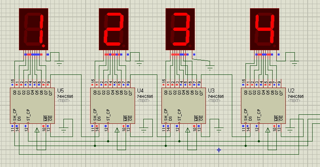Image resolution: width=320 pixels, height=167 pixels.
Task: Click the U4 reference label
Action: (140, 91)
